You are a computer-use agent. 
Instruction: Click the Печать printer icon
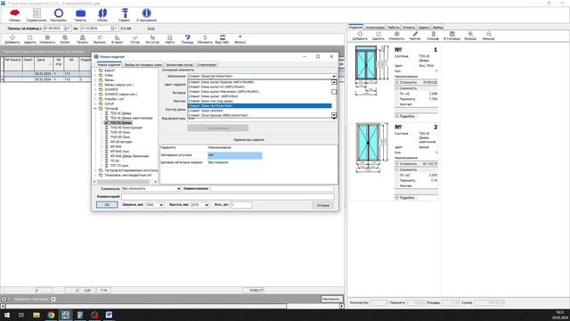tap(82, 39)
